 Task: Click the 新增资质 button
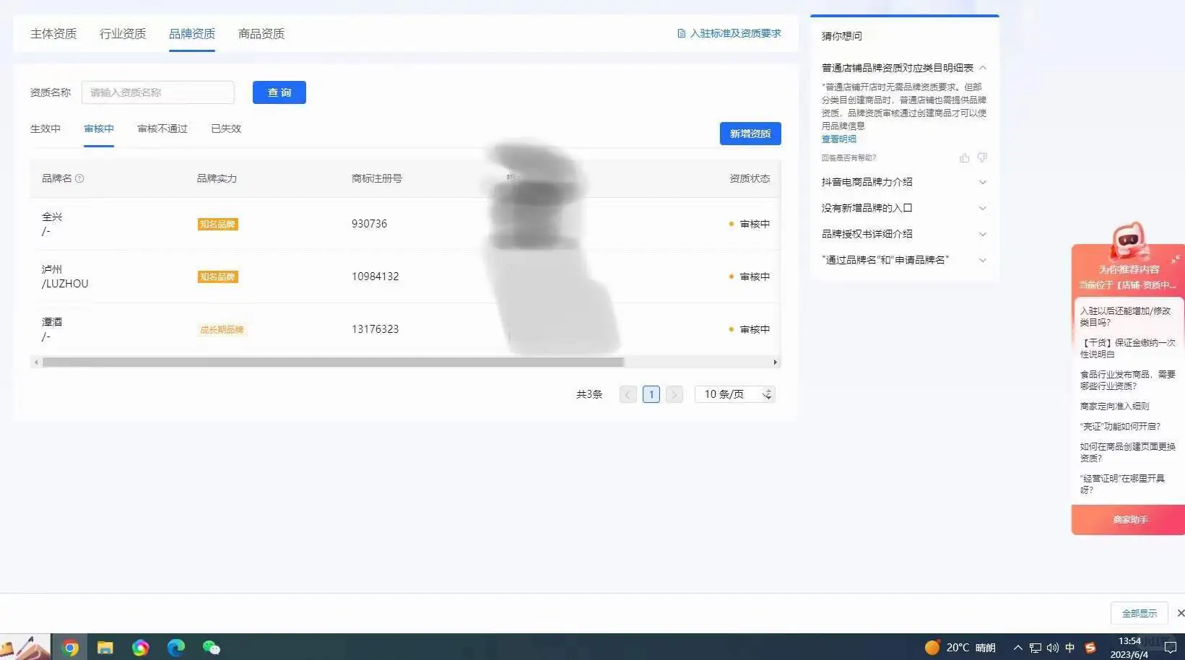click(x=750, y=133)
